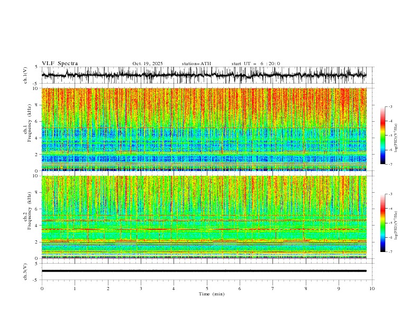Click the date 'Oct. 19, 2025'
This screenshot has width=419, height=324.
pos(148,64)
